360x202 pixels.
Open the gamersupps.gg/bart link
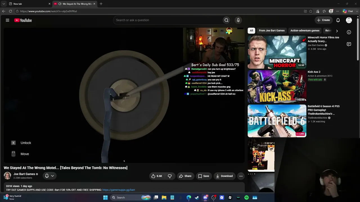(119, 190)
